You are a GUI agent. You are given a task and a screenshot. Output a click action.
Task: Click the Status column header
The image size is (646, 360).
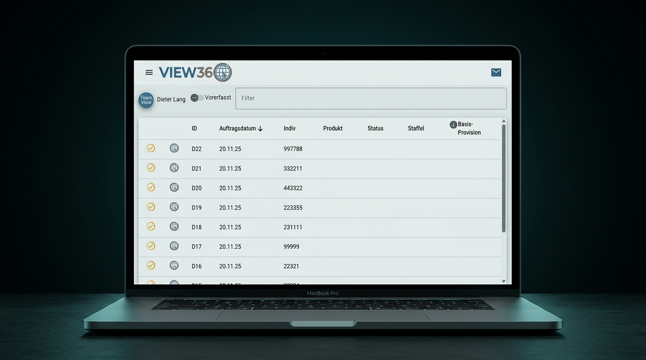(x=376, y=128)
